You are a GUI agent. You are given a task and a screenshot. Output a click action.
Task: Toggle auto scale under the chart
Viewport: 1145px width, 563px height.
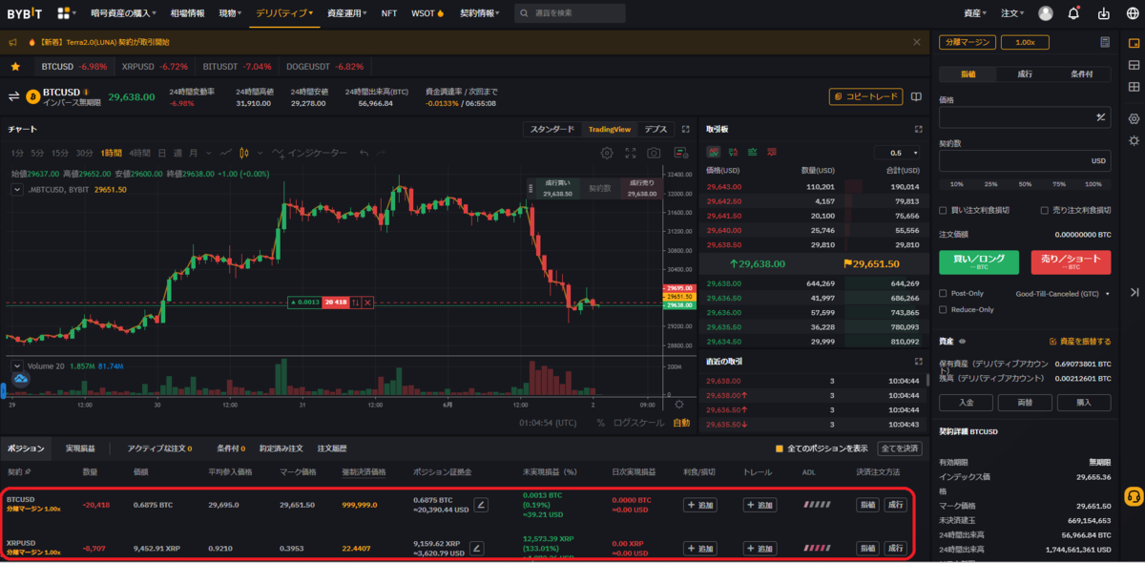pos(681,422)
